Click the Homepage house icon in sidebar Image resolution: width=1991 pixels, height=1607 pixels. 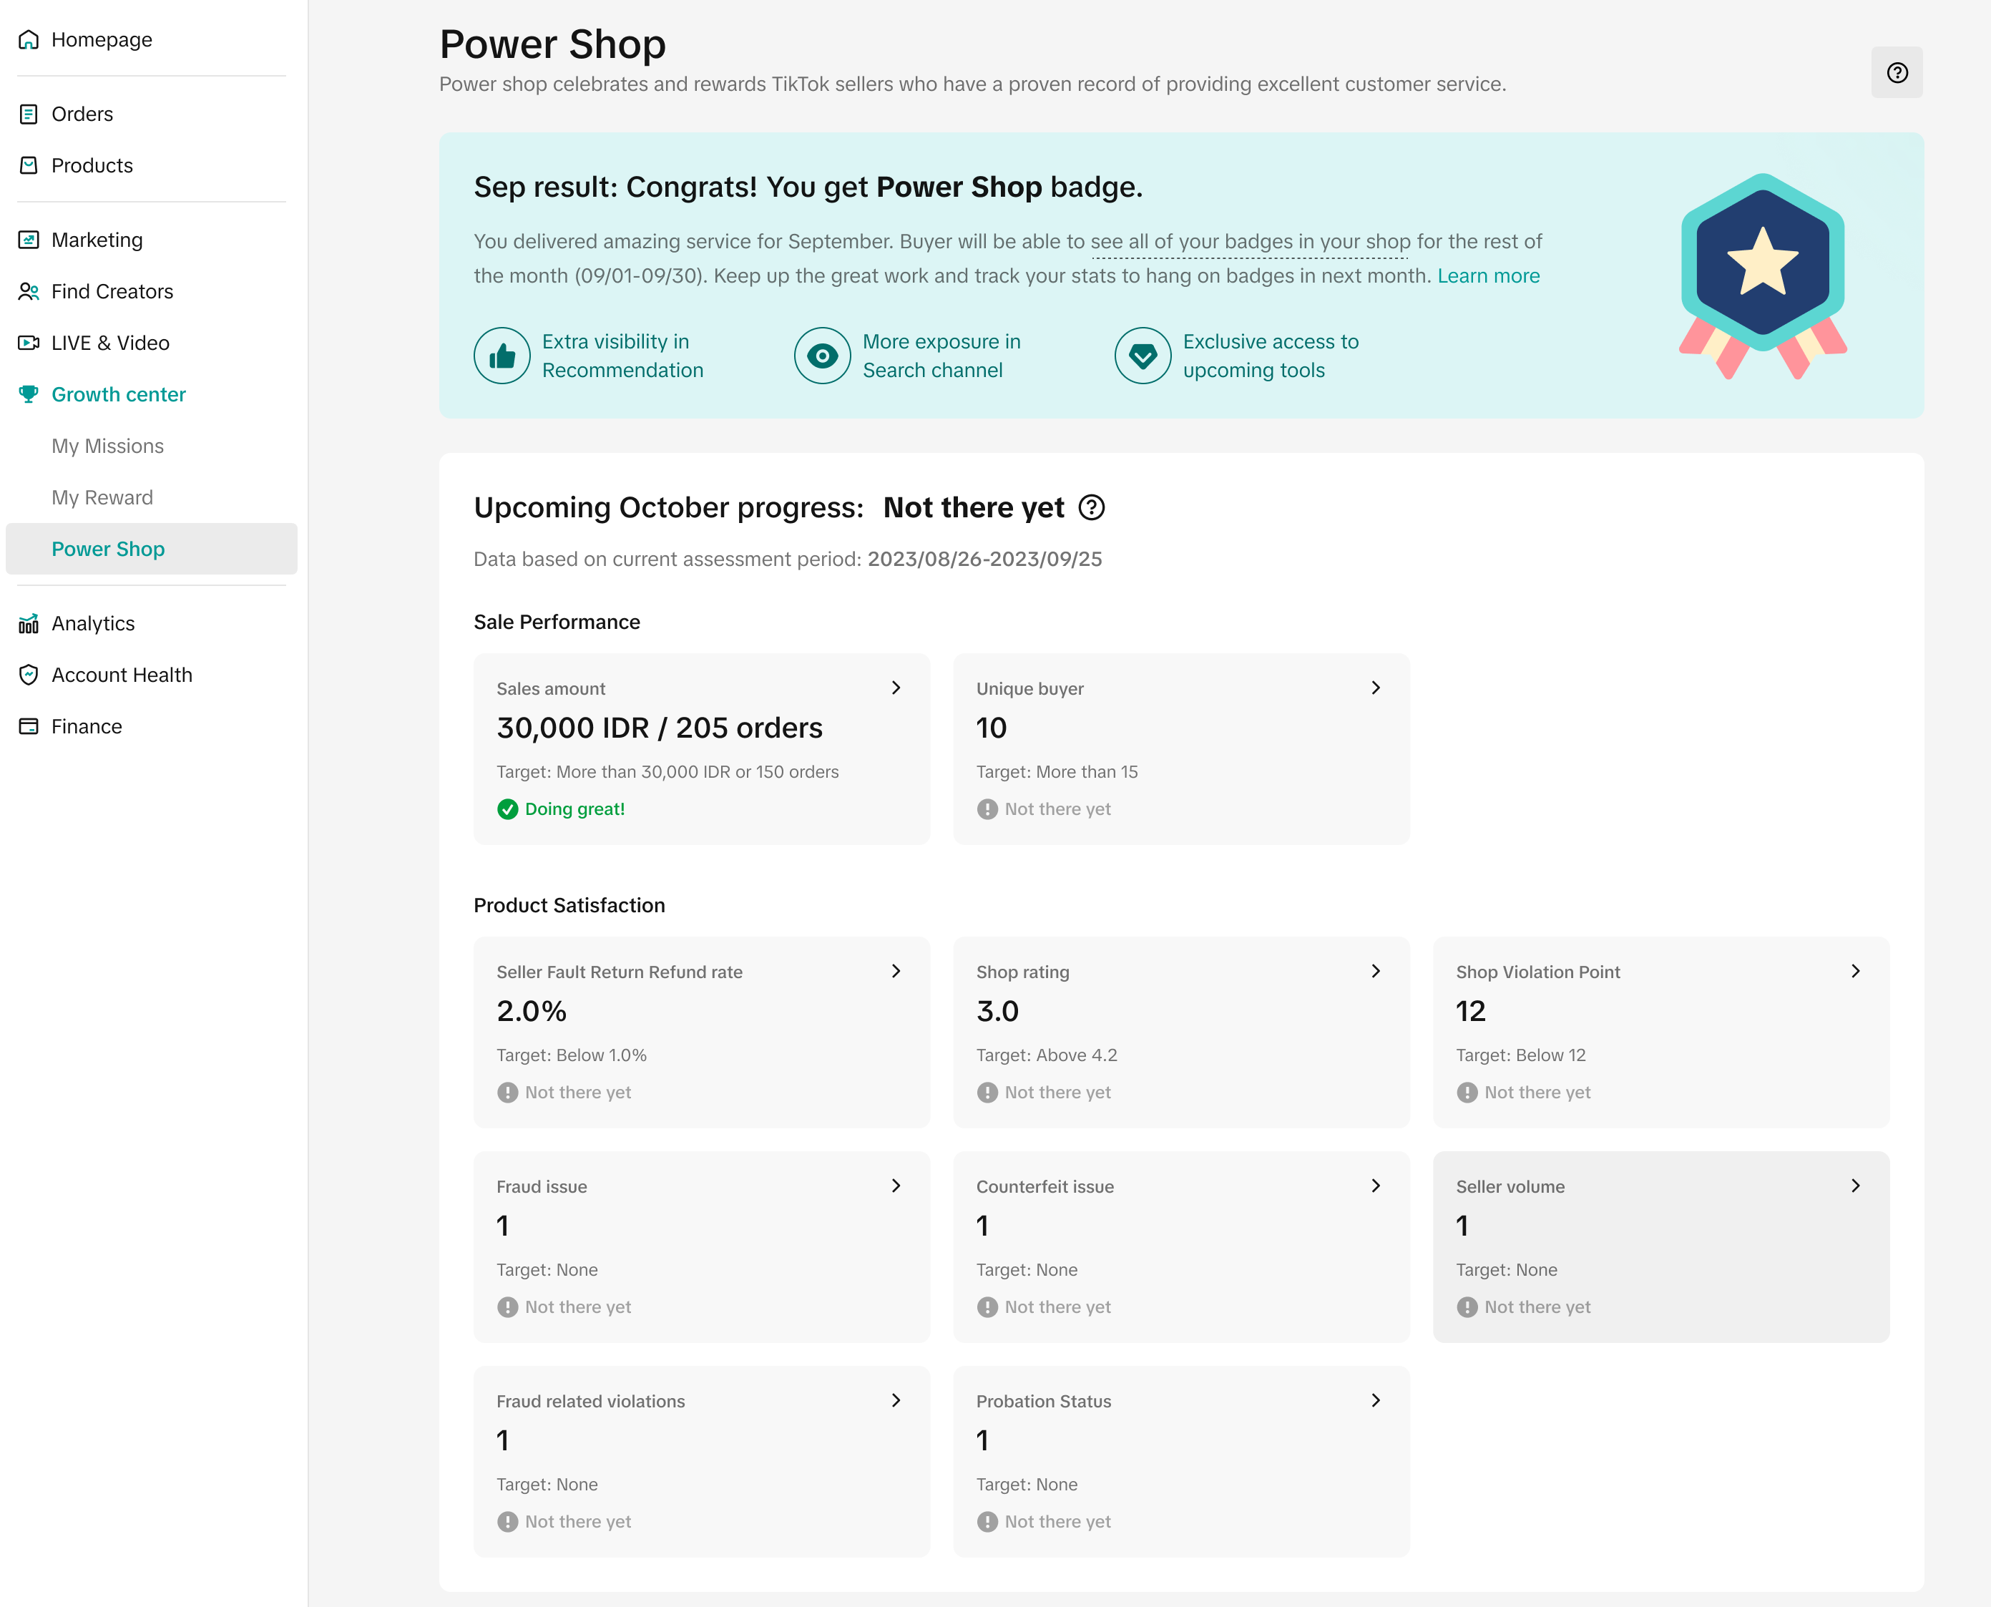tap(29, 40)
